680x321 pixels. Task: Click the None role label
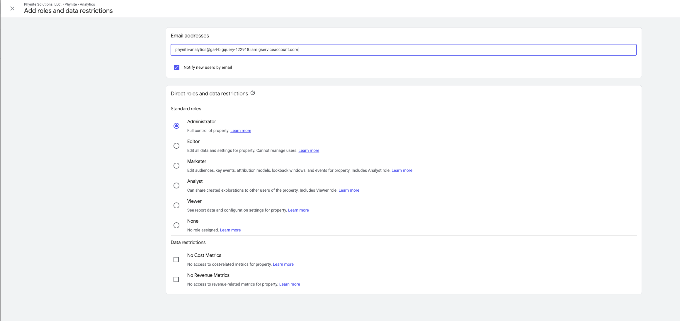(193, 221)
